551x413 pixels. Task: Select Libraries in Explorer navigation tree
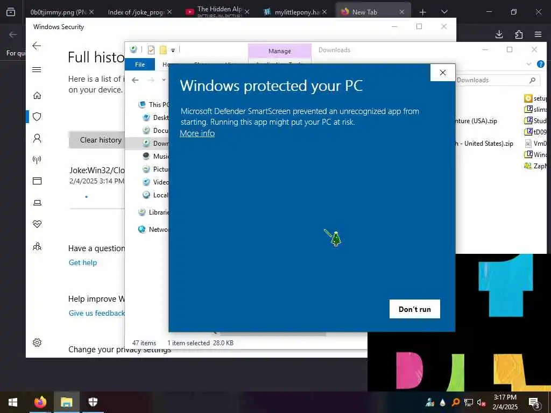pos(154,212)
